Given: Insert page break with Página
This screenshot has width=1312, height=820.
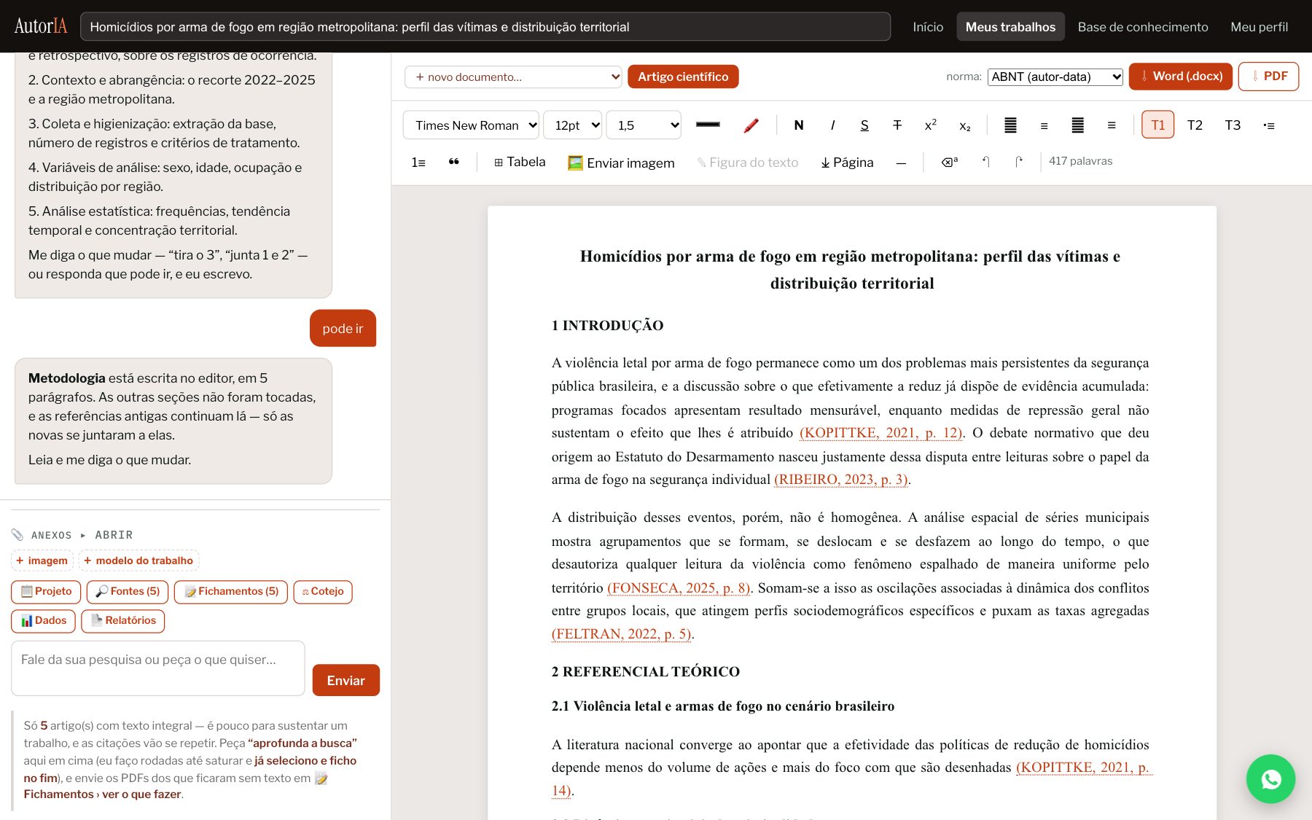Looking at the screenshot, I should point(847,163).
